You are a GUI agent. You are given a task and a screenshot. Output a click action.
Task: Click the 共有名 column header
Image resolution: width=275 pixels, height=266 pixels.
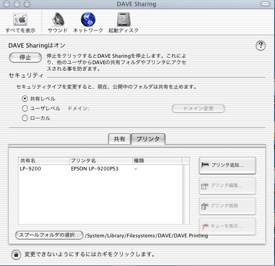(x=44, y=161)
